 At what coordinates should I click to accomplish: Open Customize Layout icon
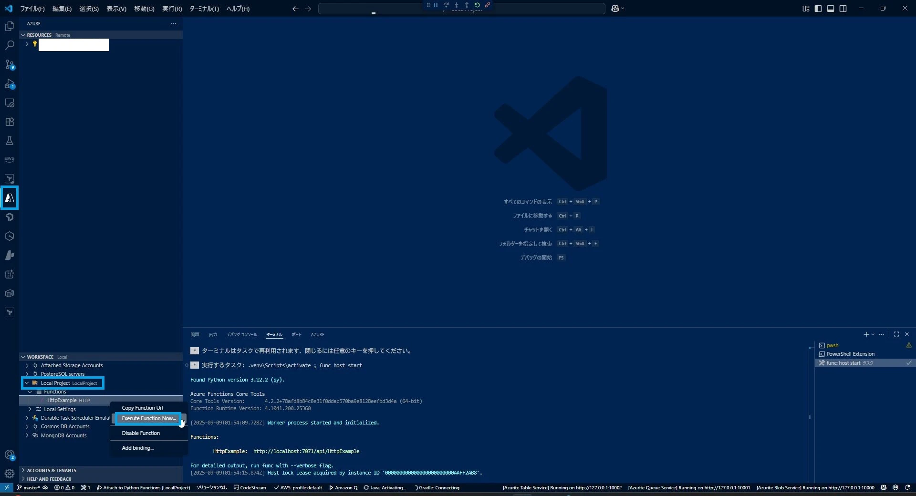(x=806, y=9)
